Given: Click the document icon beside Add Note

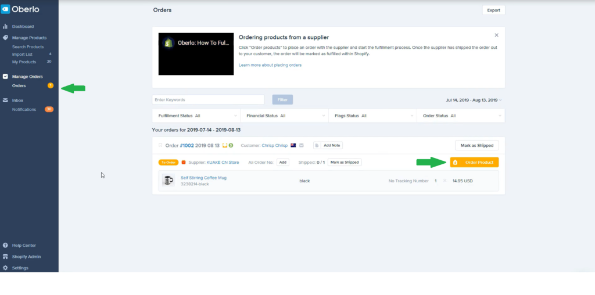Looking at the screenshot, I should (317, 146).
